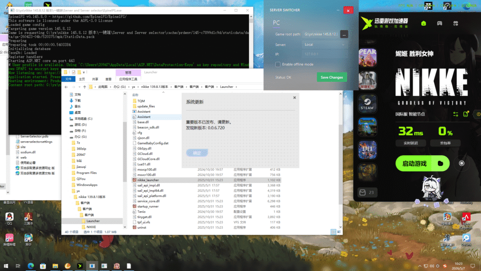The width and height of the screenshot is (481, 271).
Task: Select the STEAM tile in the accelerator
Action: coord(367,104)
